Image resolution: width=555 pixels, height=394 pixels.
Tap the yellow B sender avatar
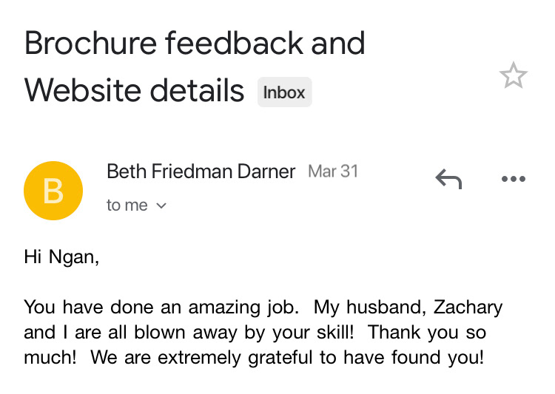coord(53,191)
